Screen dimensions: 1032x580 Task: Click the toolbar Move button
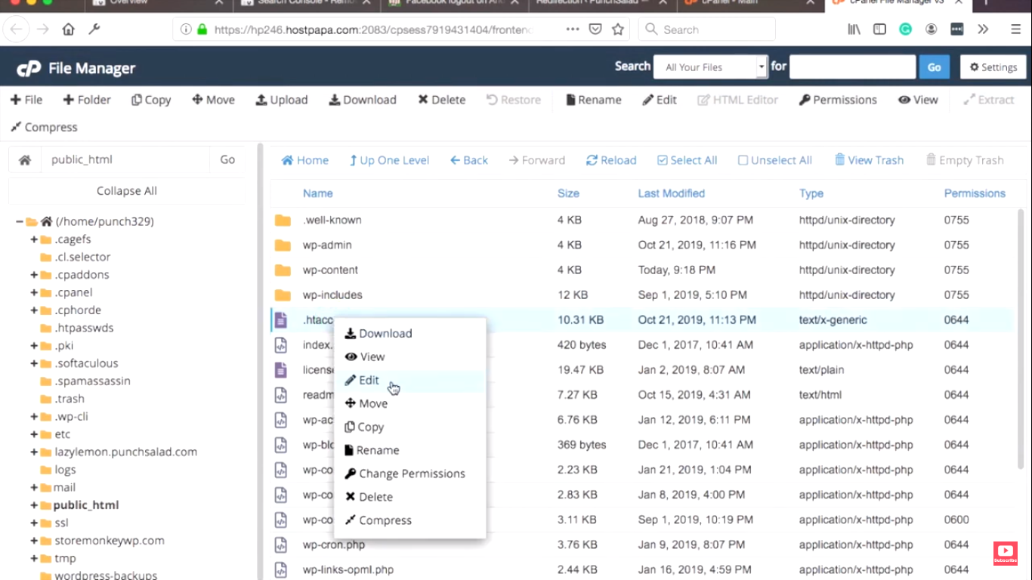(x=213, y=100)
